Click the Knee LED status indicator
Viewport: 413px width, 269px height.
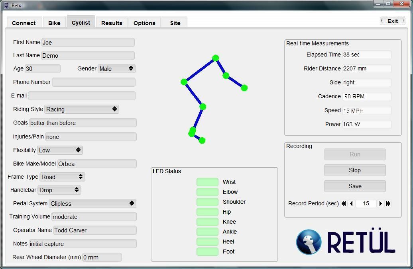pos(207,222)
